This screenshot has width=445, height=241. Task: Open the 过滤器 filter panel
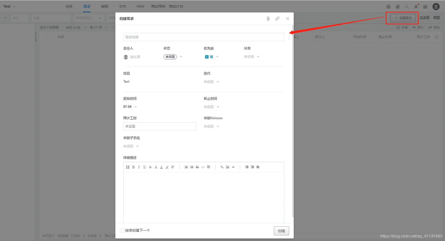424,18
